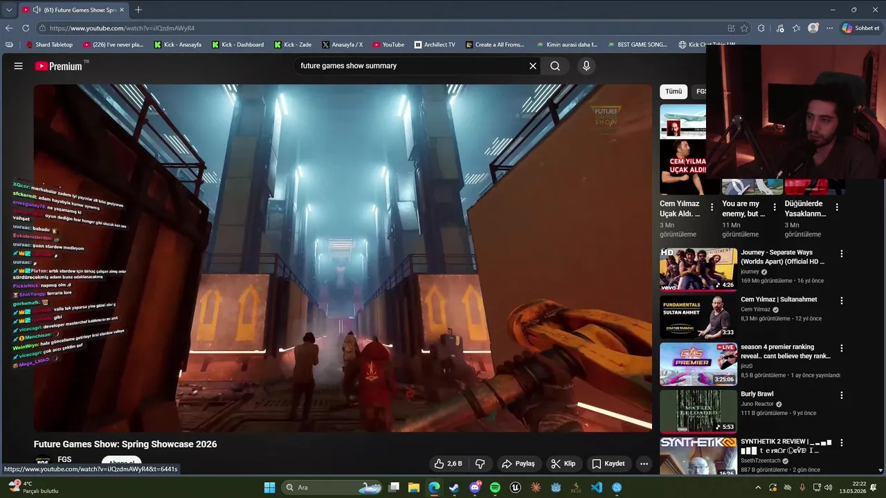Viewport: 886px width, 498px height.
Task: Open Cem Yılmaz Sultanahmet video thumbnail
Action: (x=698, y=317)
